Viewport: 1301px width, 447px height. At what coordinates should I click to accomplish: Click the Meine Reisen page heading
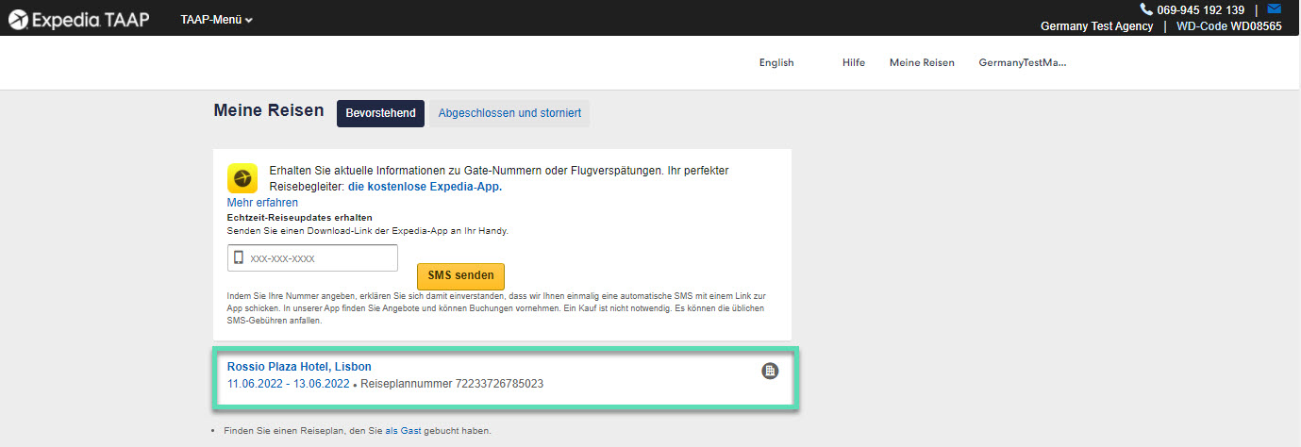pos(269,111)
